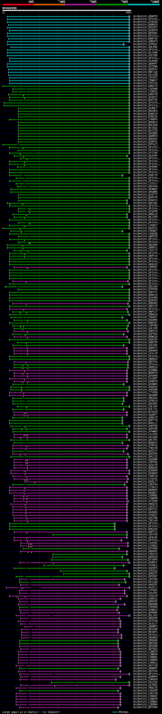Click the '=50char.' legend text

pos(124,712)
